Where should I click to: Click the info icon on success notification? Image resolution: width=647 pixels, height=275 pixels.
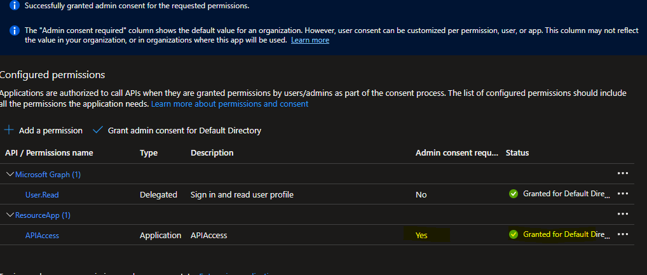pos(15,6)
